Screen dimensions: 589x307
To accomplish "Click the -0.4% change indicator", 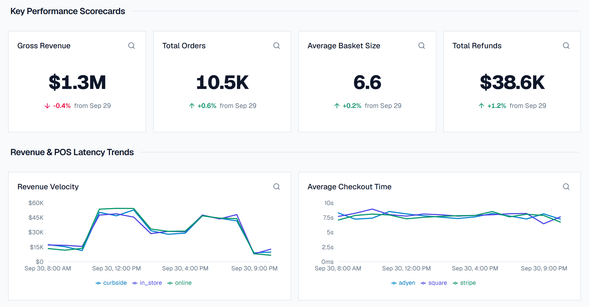I will point(58,106).
